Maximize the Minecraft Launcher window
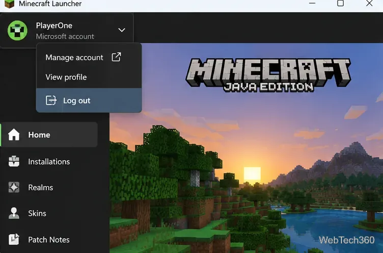The image size is (383, 253). (341, 3)
